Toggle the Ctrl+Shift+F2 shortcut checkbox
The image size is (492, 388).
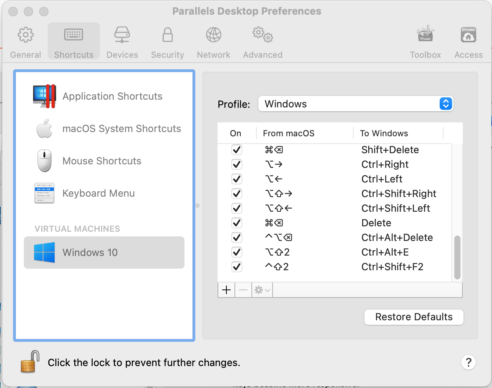pos(237,267)
